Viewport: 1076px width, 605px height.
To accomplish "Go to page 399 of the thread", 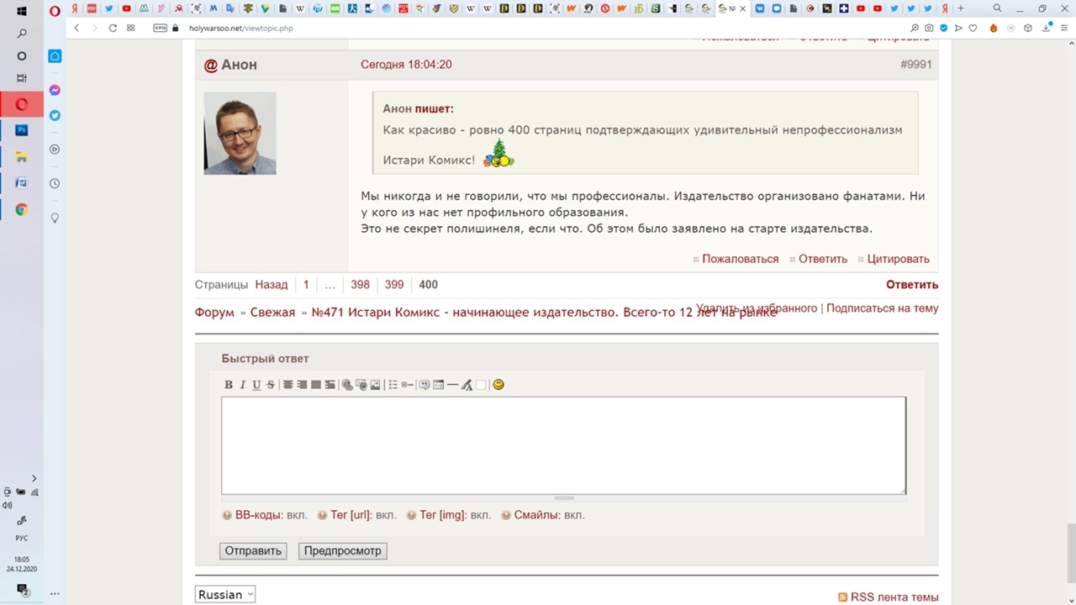I will coord(394,284).
